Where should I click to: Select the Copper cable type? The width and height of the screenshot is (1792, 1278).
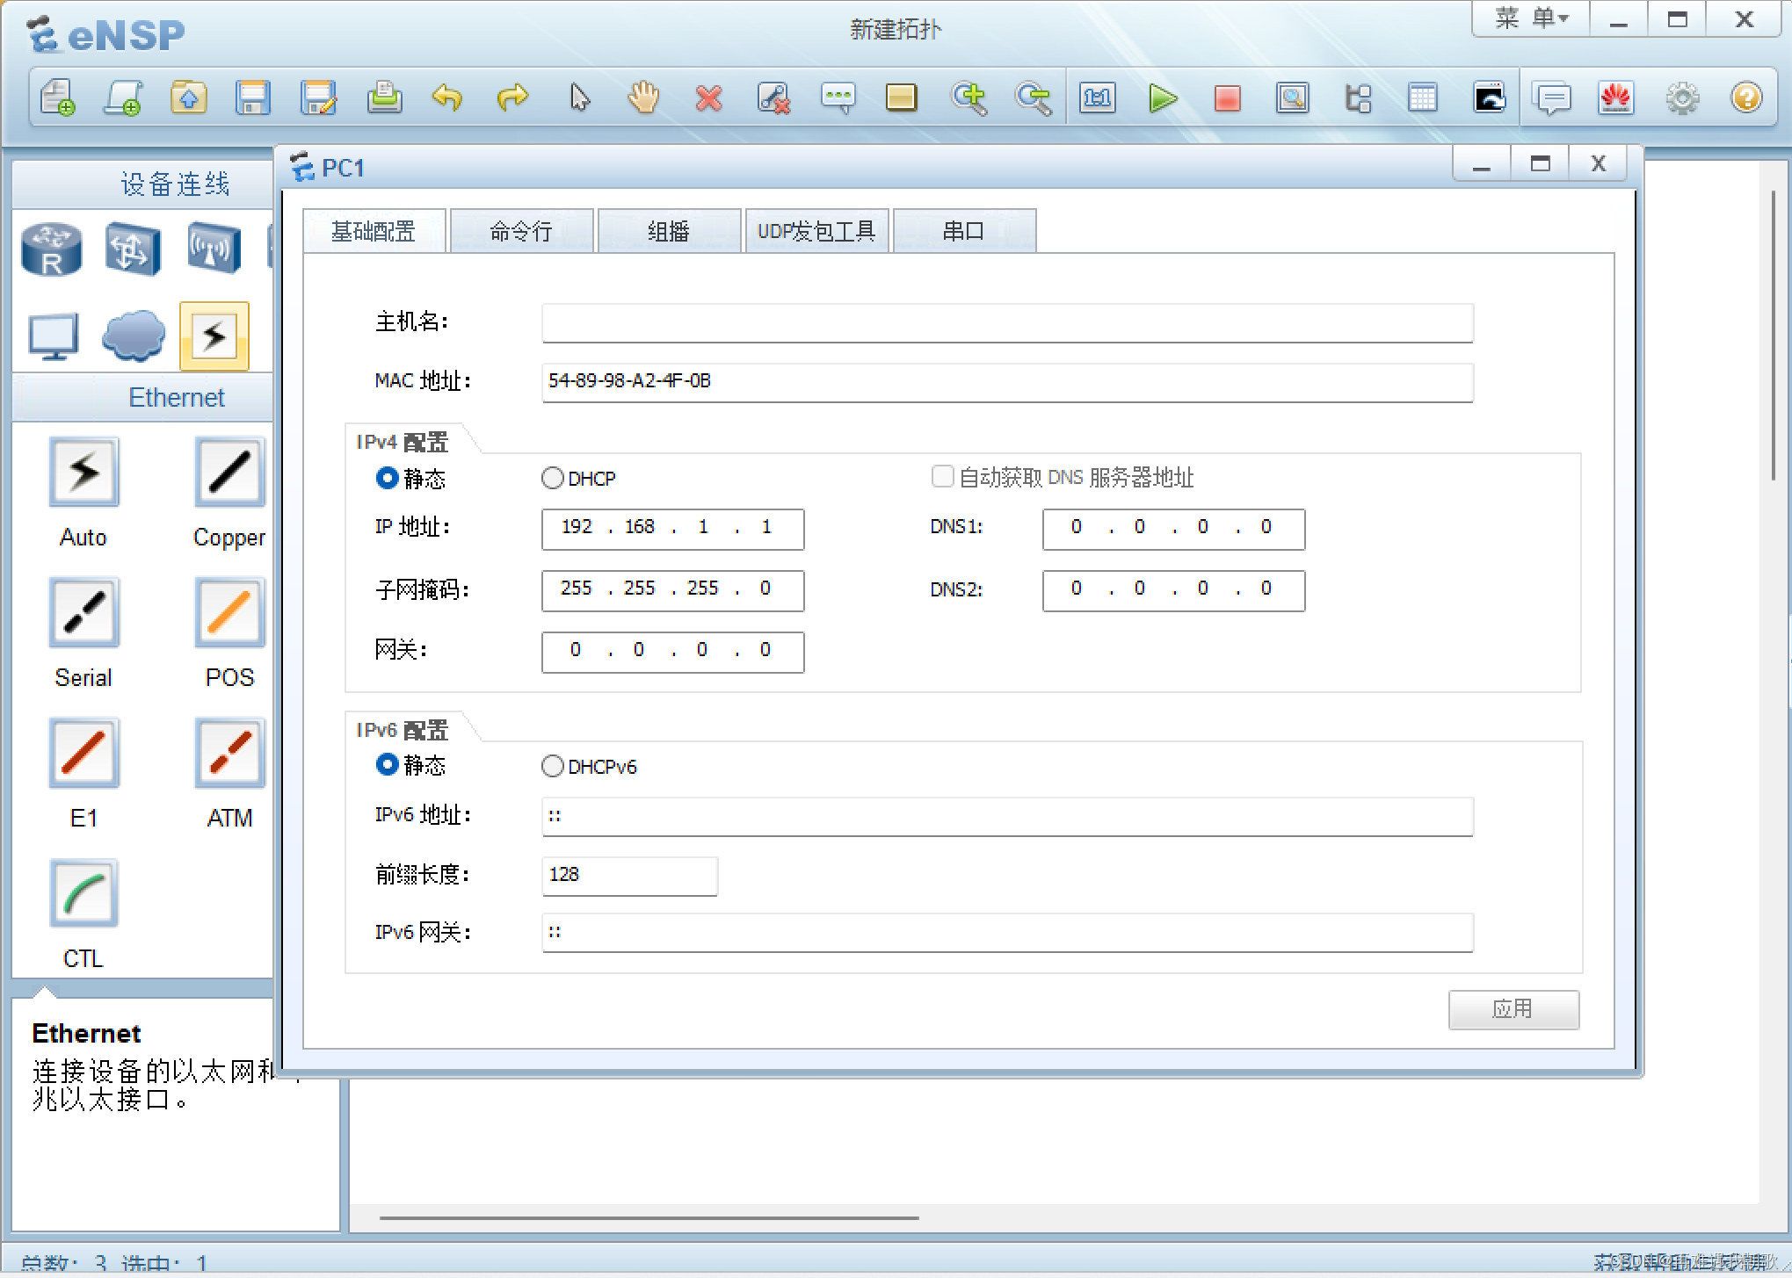(x=229, y=473)
